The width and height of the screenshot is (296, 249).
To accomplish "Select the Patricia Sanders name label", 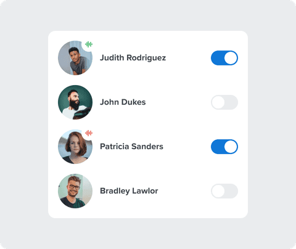I will (131, 147).
